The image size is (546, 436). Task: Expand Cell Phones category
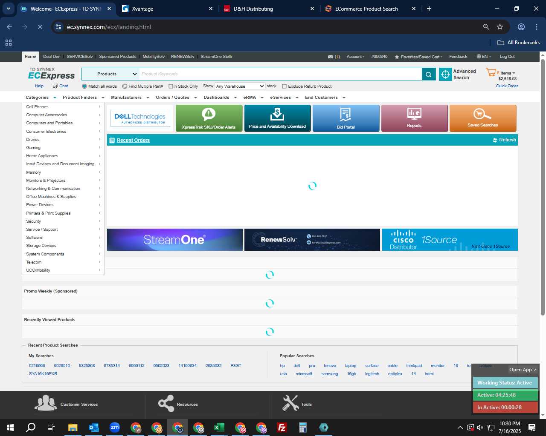(63, 107)
